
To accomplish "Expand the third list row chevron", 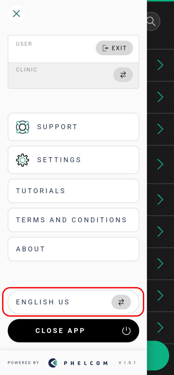I will (160, 129).
